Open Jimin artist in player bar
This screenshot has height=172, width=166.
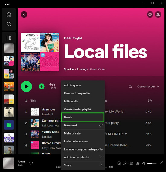coord(20,165)
